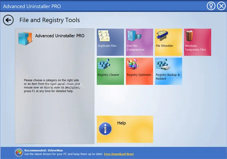Open the Registry Backup & Restore drive icon
Screen dimensions: 227x159
point(163,64)
